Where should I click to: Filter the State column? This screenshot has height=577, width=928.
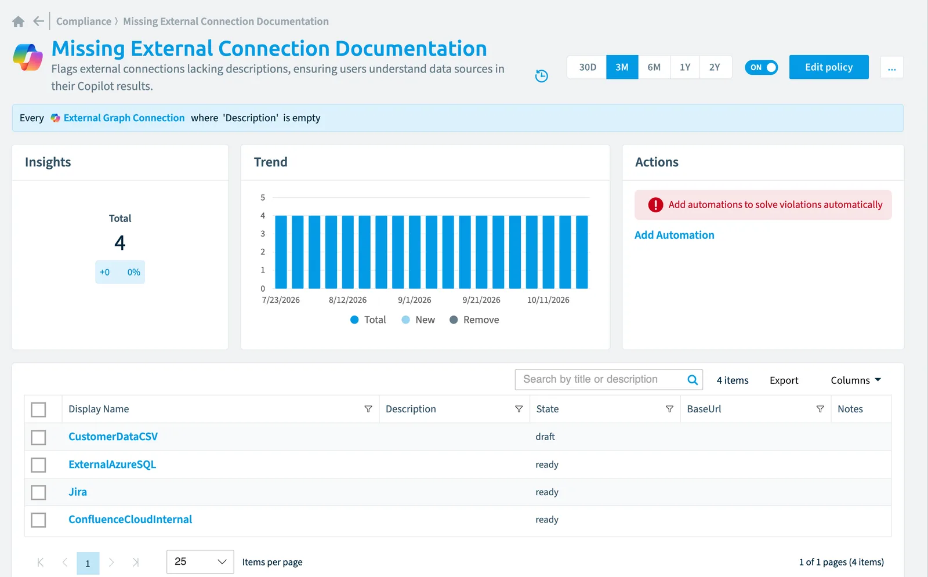pyautogui.click(x=669, y=409)
